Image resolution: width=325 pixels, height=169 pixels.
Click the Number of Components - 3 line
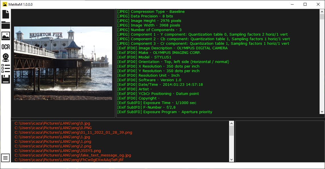[x=149, y=30]
